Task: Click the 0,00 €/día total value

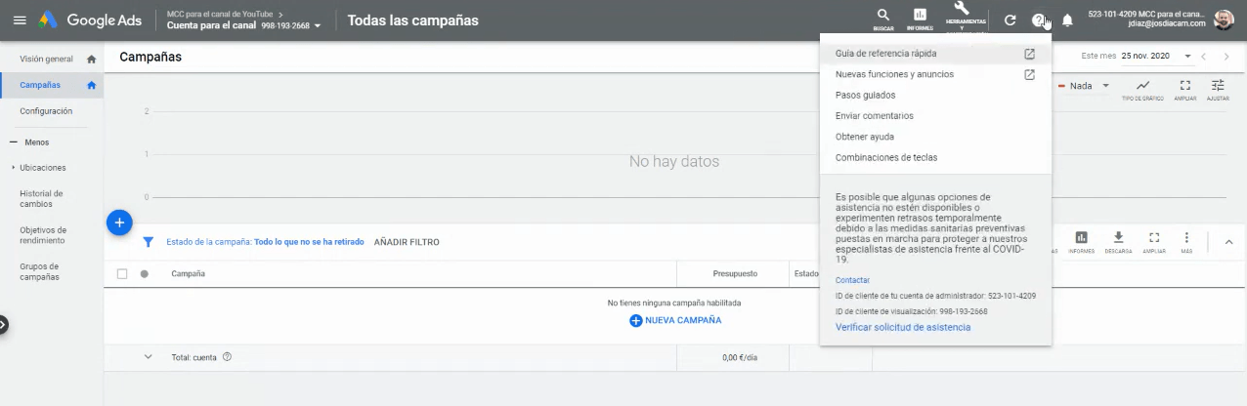Action: click(740, 357)
